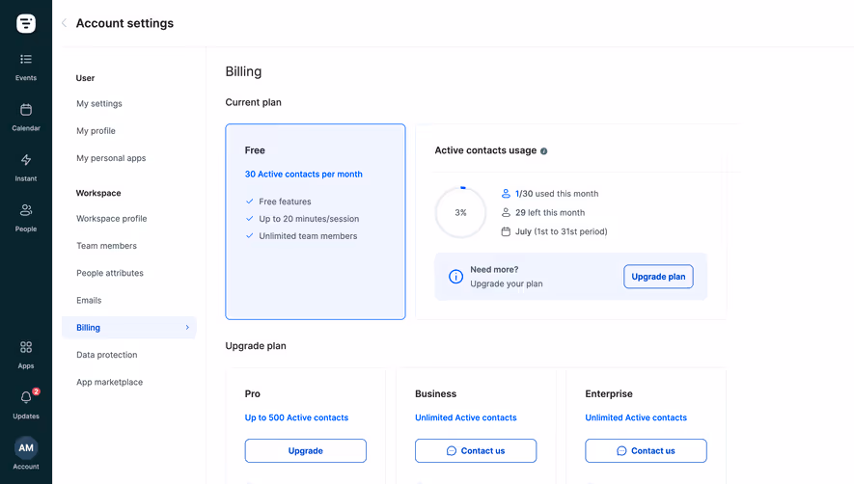Click Business Unlimited Active contacts link
The width and height of the screenshot is (854, 484).
(466, 417)
